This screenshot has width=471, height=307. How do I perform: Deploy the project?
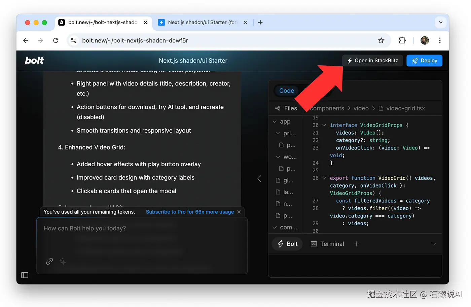[x=424, y=61]
